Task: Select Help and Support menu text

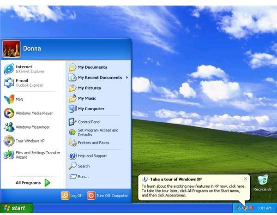Action: (x=92, y=156)
